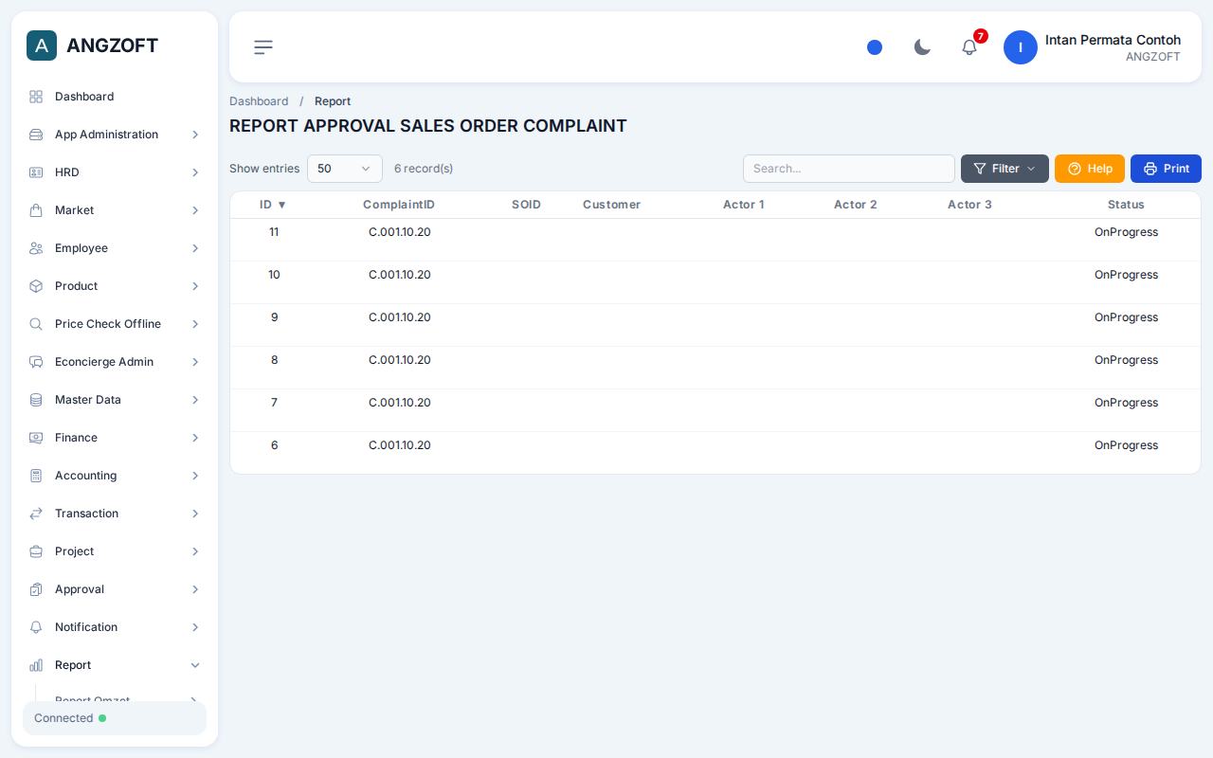The image size is (1213, 758).
Task: Sort by ID column header
Action: [x=273, y=205]
